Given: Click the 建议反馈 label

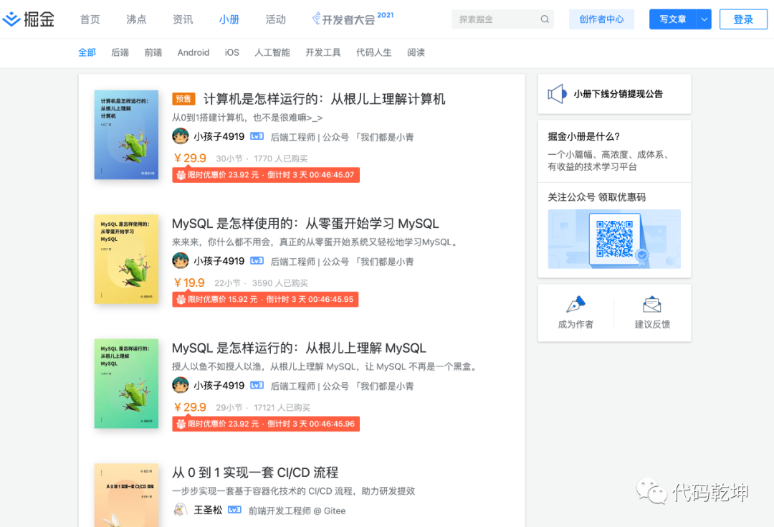Looking at the screenshot, I should coord(652,324).
